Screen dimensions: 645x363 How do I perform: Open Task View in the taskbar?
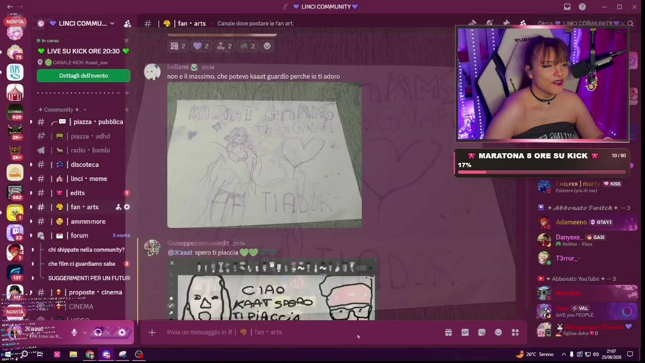40,354
